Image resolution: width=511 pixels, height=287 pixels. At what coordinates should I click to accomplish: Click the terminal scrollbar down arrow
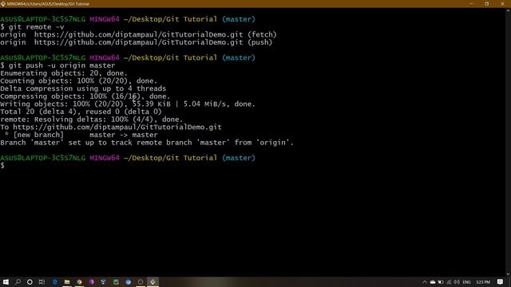(x=508, y=274)
